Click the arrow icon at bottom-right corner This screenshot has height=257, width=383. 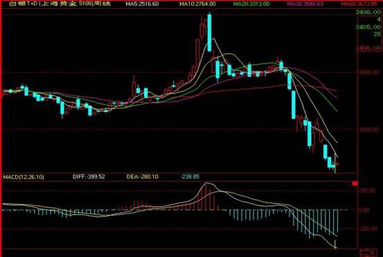(x=368, y=253)
